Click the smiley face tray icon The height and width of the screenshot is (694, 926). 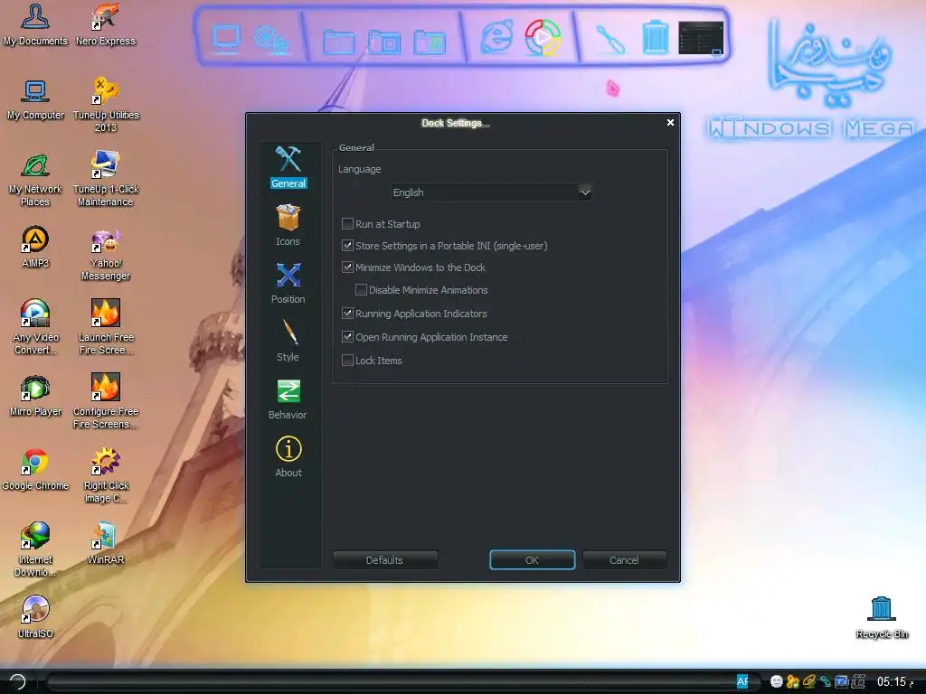[777, 681]
